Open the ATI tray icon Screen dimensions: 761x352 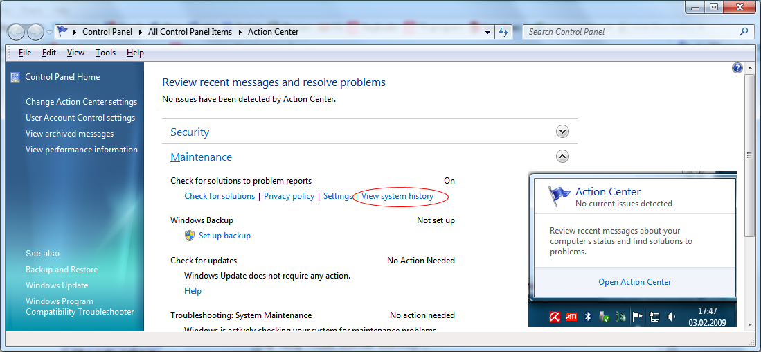[x=571, y=317]
